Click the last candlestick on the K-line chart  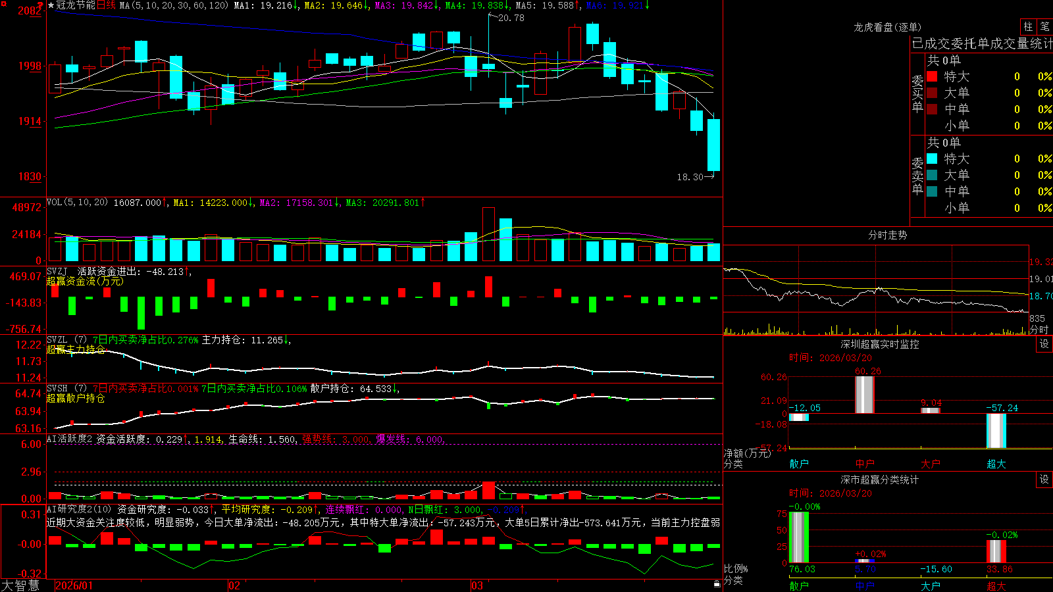(x=713, y=144)
